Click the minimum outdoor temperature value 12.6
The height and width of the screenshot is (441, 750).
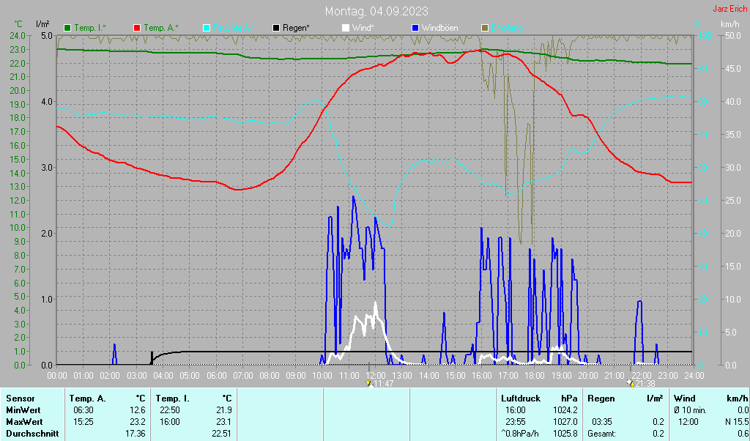point(138,410)
